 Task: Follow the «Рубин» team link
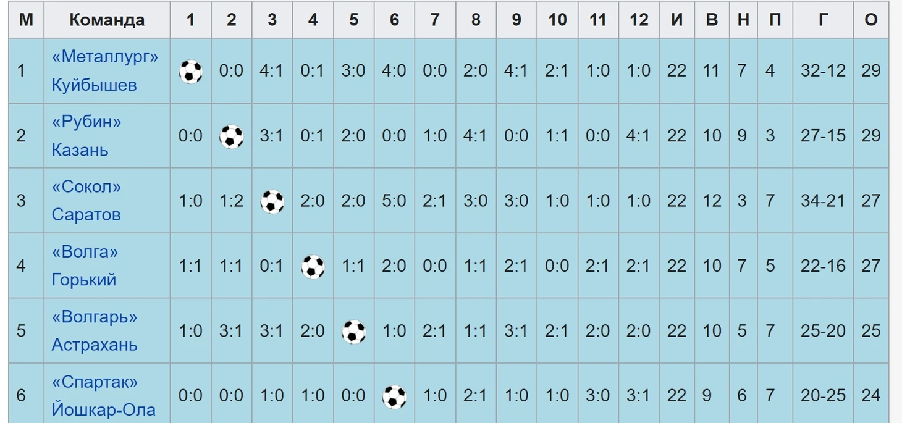tap(86, 122)
